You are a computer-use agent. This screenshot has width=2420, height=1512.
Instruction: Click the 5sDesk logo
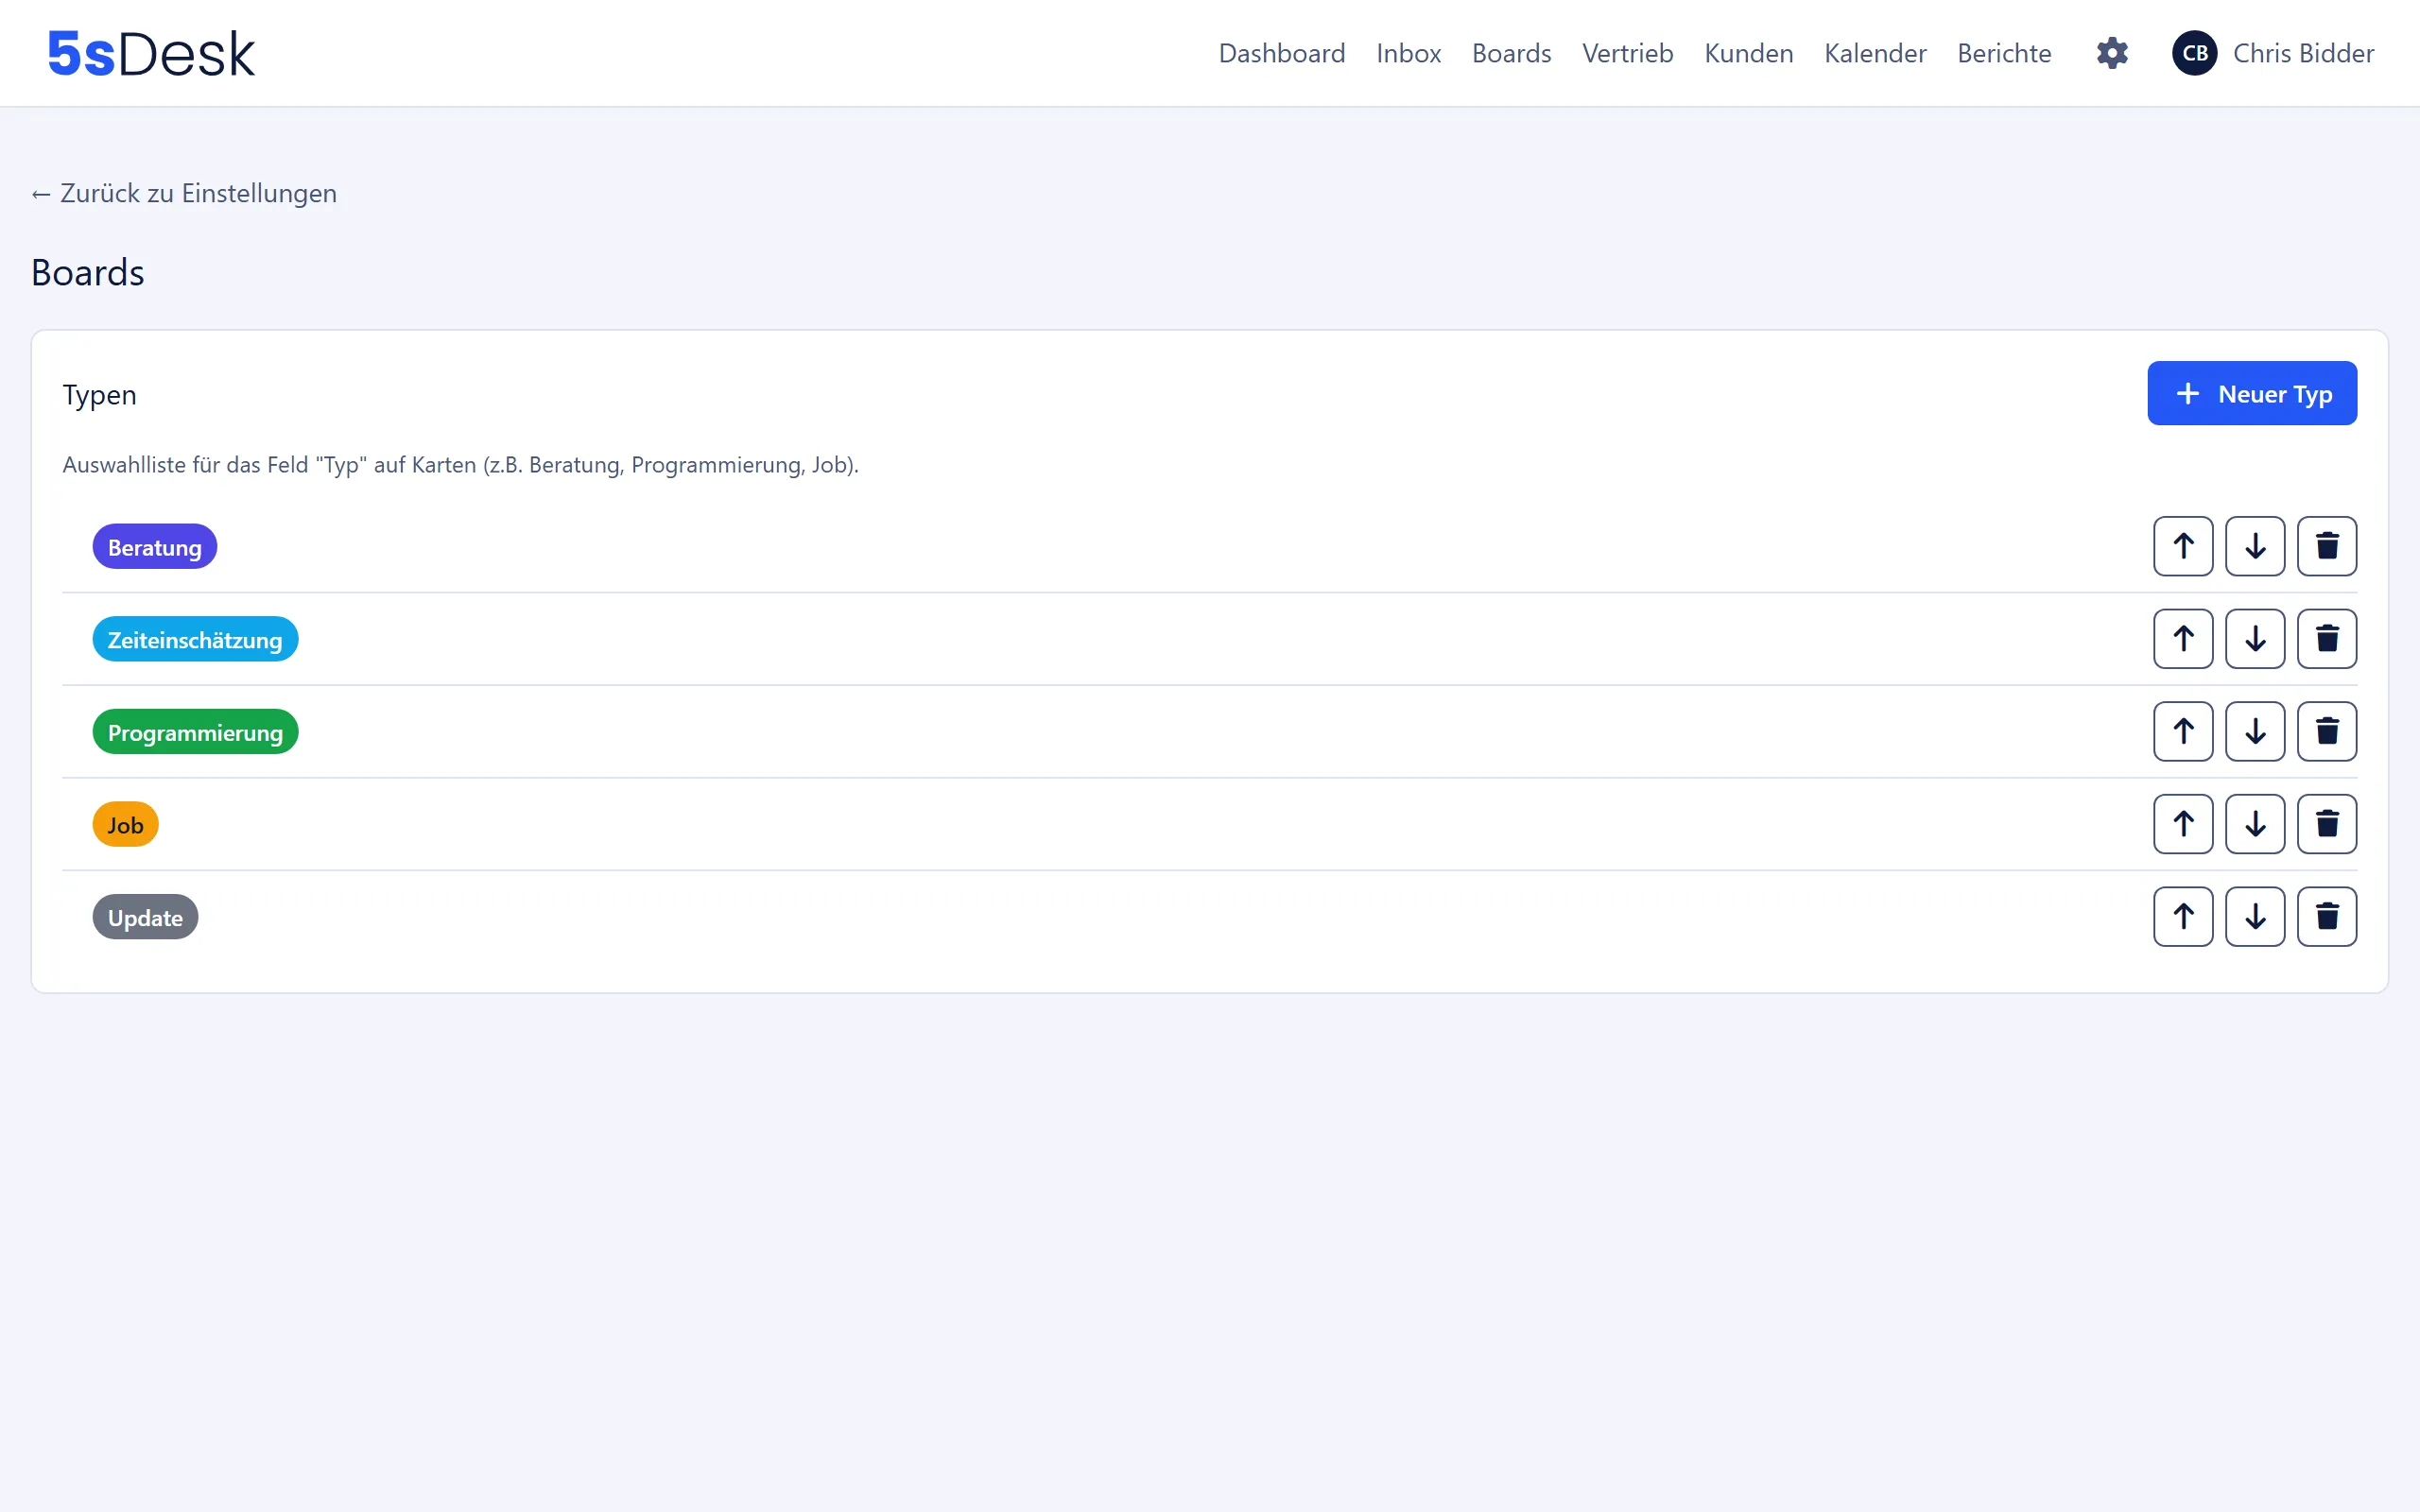pos(152,53)
